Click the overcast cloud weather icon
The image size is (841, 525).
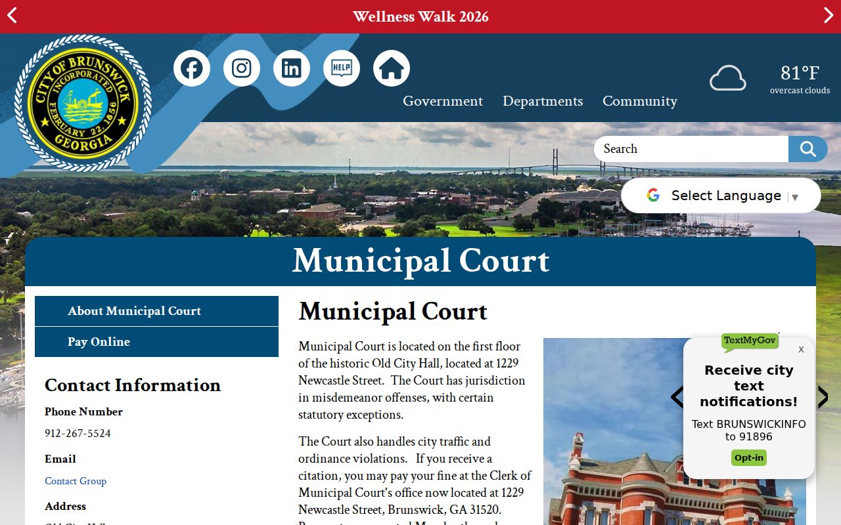point(728,78)
